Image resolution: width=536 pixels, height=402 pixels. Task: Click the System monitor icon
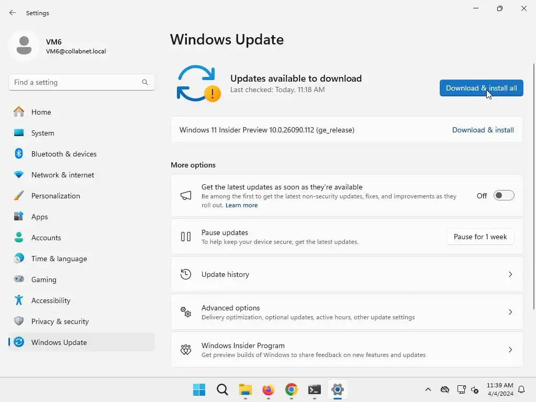[x=19, y=132]
